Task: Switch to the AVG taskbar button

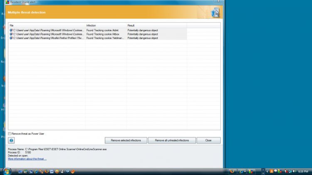Action: coord(251,171)
